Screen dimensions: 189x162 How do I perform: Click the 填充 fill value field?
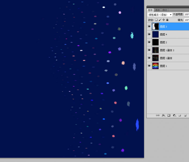click(186, 20)
